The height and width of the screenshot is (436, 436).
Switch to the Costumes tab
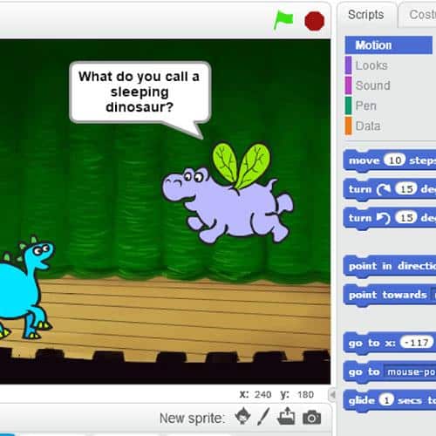point(421,15)
